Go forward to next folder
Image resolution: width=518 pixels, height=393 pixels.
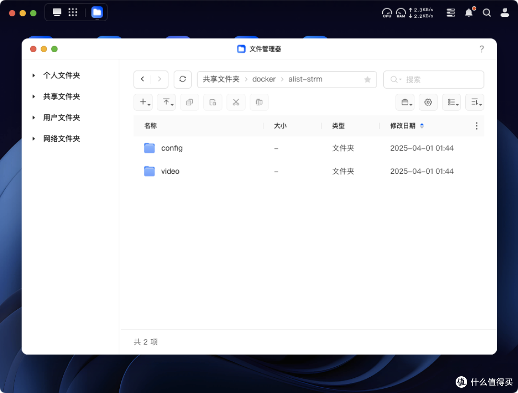click(x=160, y=79)
